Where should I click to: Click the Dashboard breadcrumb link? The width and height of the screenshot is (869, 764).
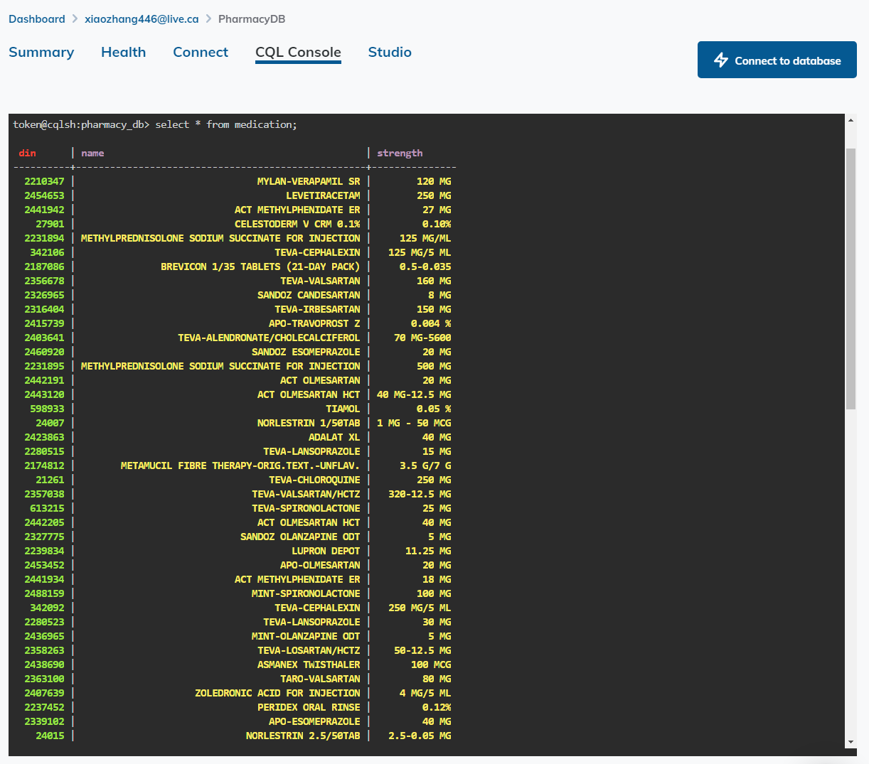point(37,19)
